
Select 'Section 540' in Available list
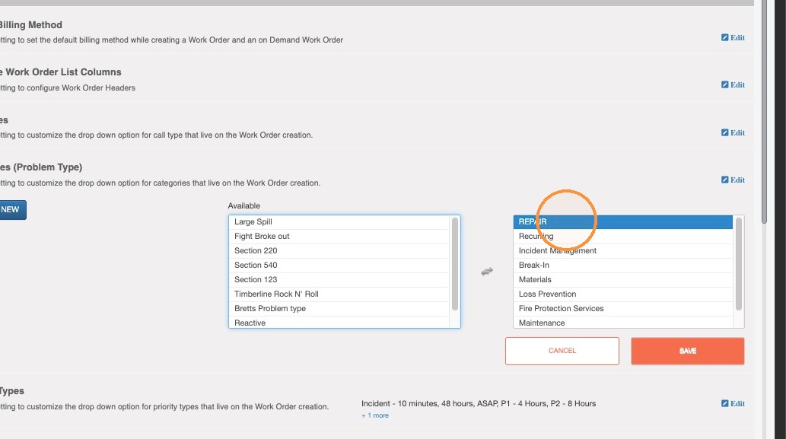pos(339,266)
